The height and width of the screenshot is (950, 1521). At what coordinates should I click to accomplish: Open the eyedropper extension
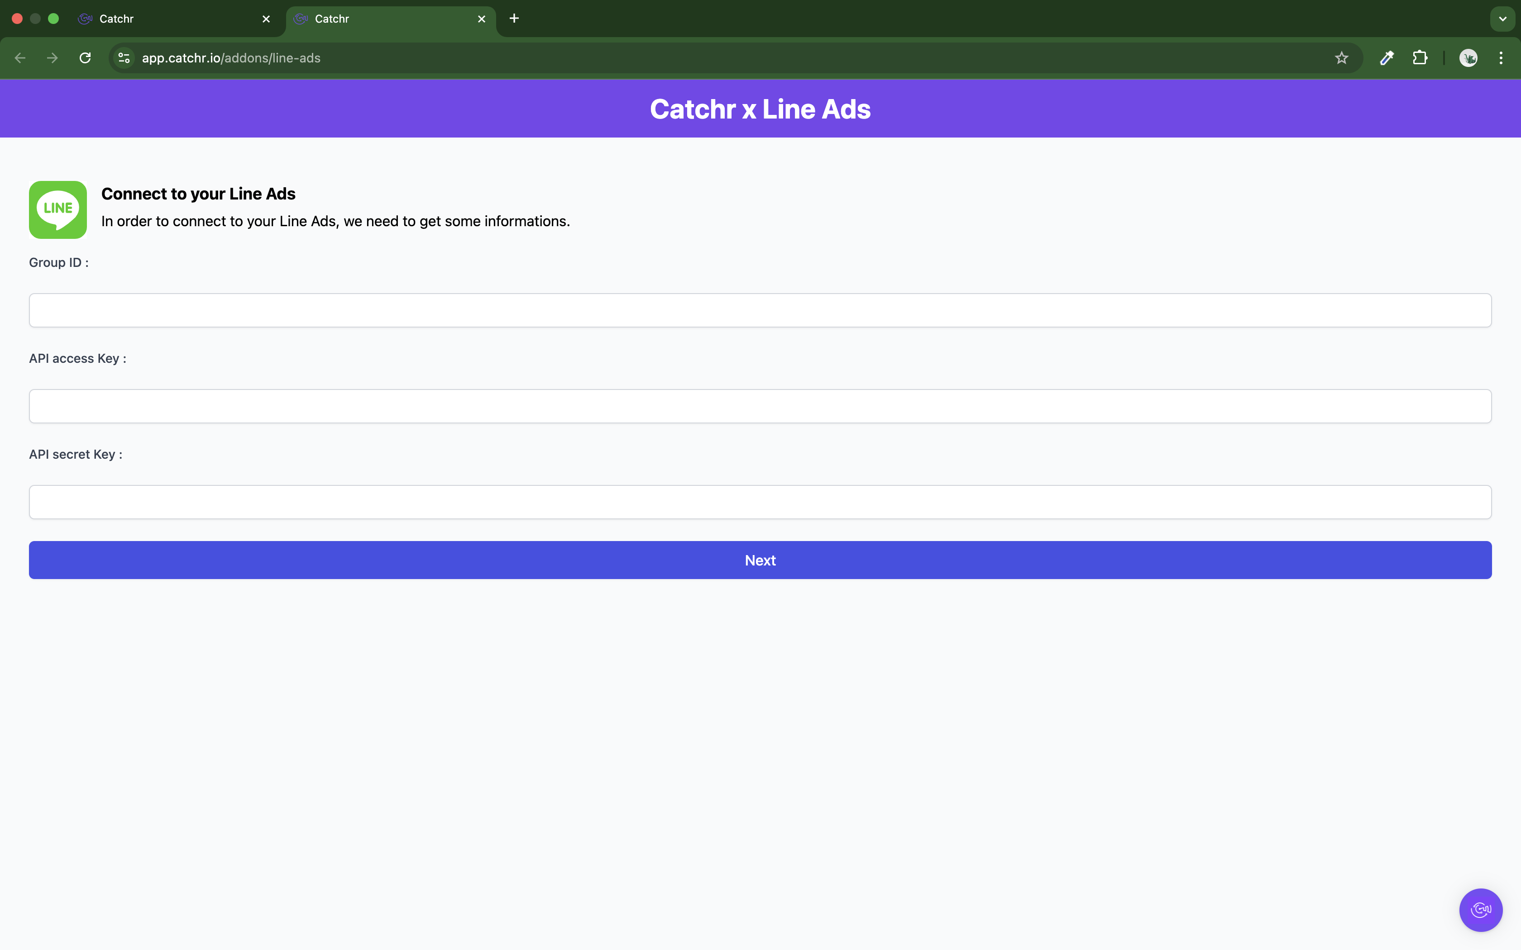(1387, 58)
